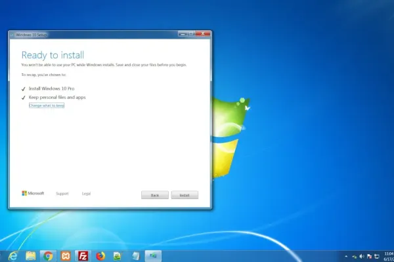Open Firefox from the taskbar
This screenshot has width=394, height=262.
click(x=100, y=256)
